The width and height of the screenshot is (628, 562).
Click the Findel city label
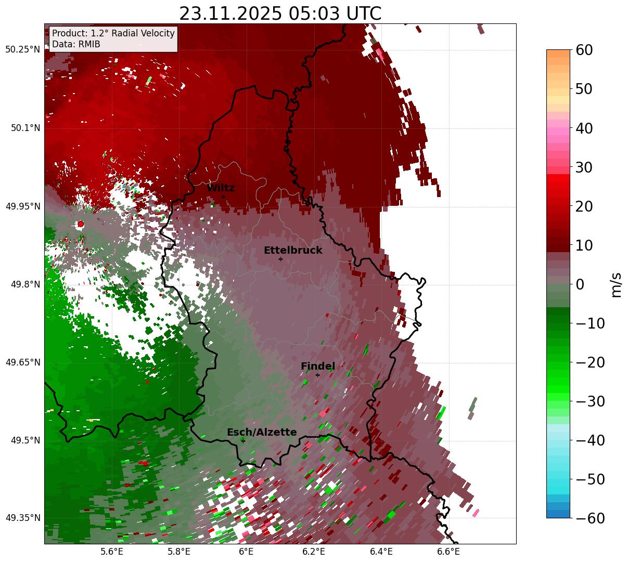[318, 367]
